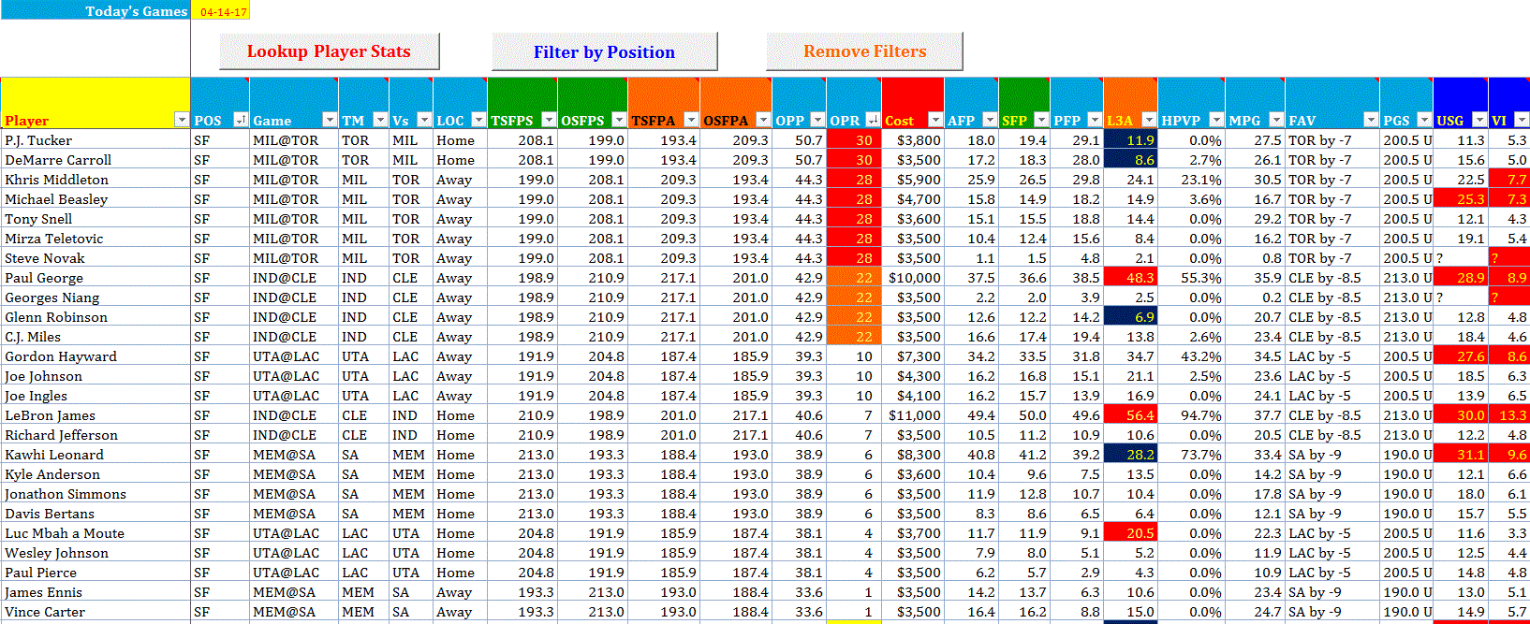Select the Michael Beasley player cell
This screenshot has width=1530, height=624.
[96, 199]
